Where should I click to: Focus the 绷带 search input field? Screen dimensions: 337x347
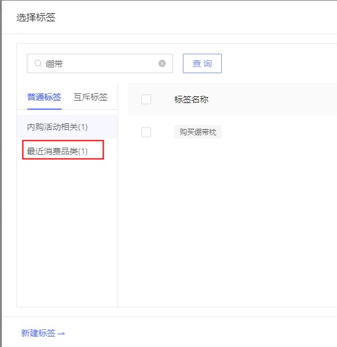[x=100, y=63]
